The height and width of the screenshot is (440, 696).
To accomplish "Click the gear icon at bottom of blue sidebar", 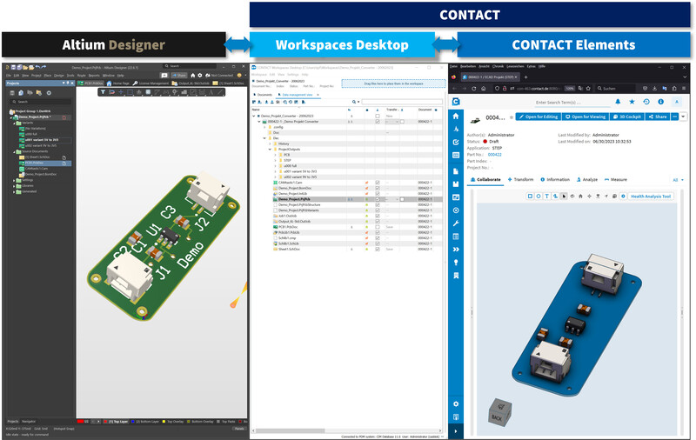I will (x=455, y=404).
